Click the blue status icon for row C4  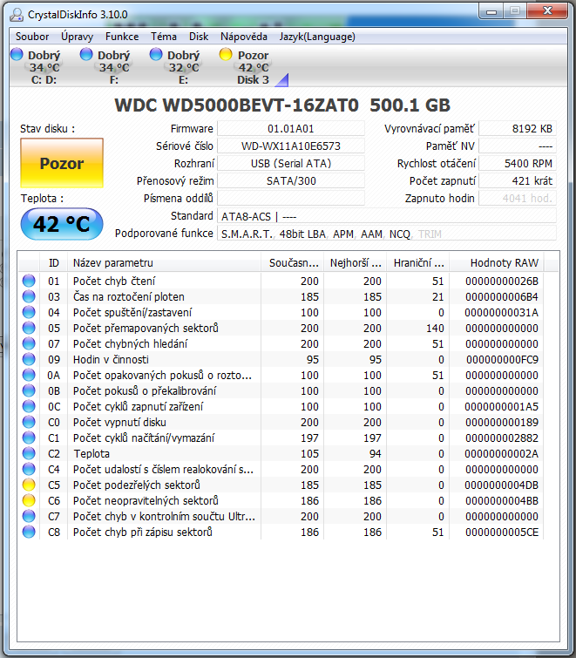[x=29, y=469]
